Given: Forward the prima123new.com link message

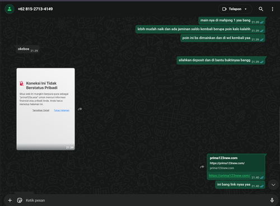Looking at the screenshot, I should 202,167.
